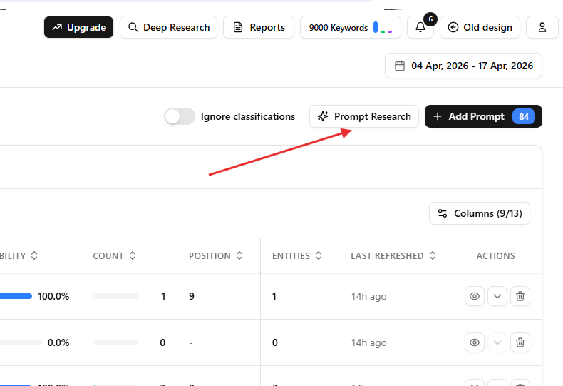Image resolution: width=563 pixels, height=386 pixels.
Task: Toggle the Ignore classifications switch
Action: click(x=179, y=116)
